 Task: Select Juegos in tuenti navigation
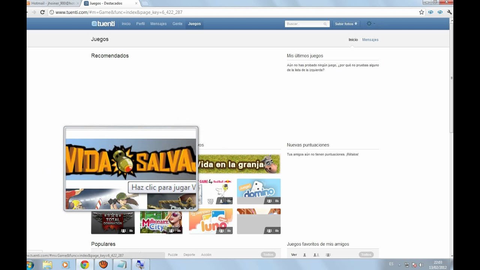pyautogui.click(x=194, y=24)
